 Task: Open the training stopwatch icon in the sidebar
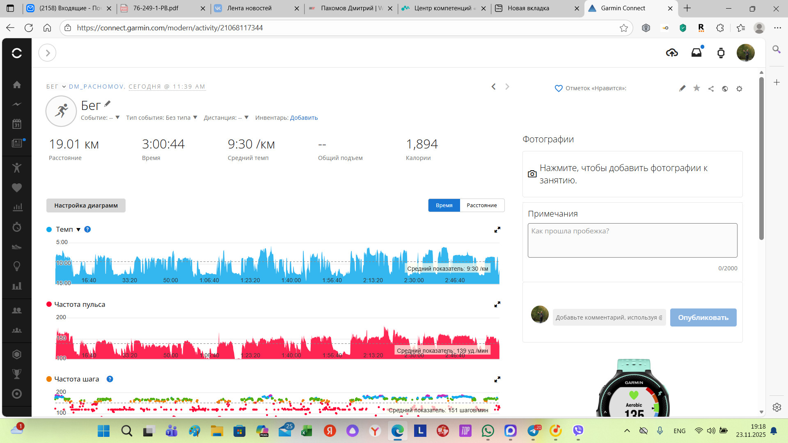(17, 227)
